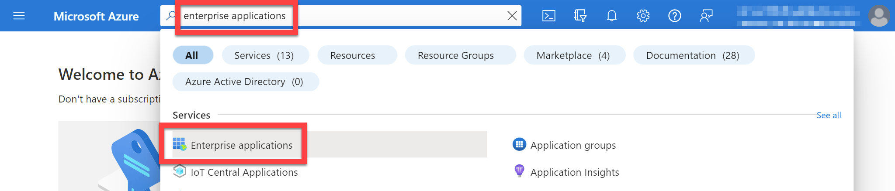The image size is (895, 191).
Task: Click the Enterprise applications grid icon
Action: tap(179, 144)
